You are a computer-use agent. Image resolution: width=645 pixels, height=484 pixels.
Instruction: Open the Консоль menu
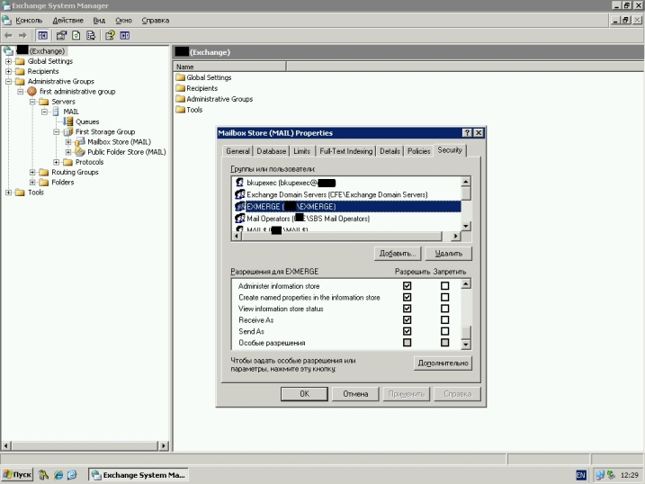(x=29, y=21)
